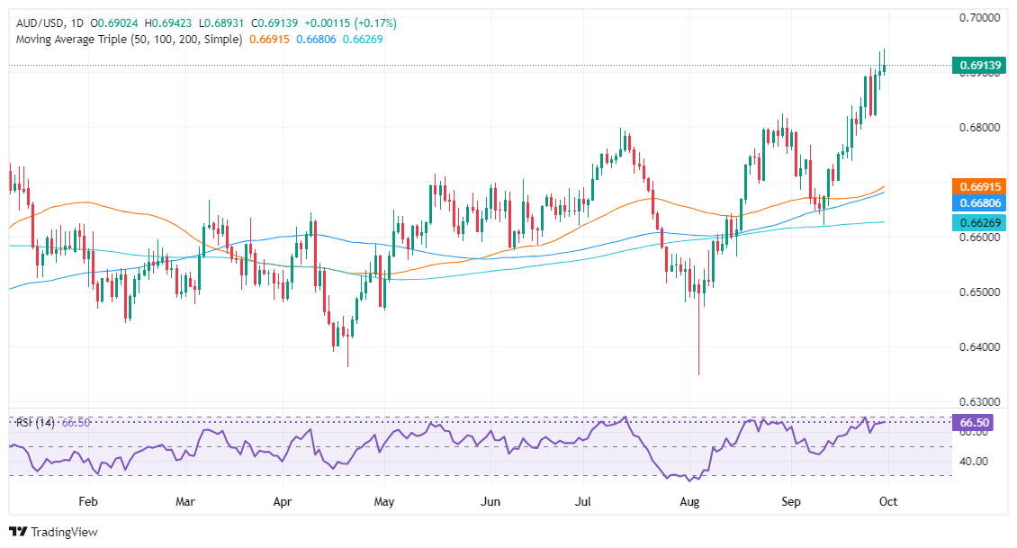Click the 0.64000 price axis label

coord(979,346)
